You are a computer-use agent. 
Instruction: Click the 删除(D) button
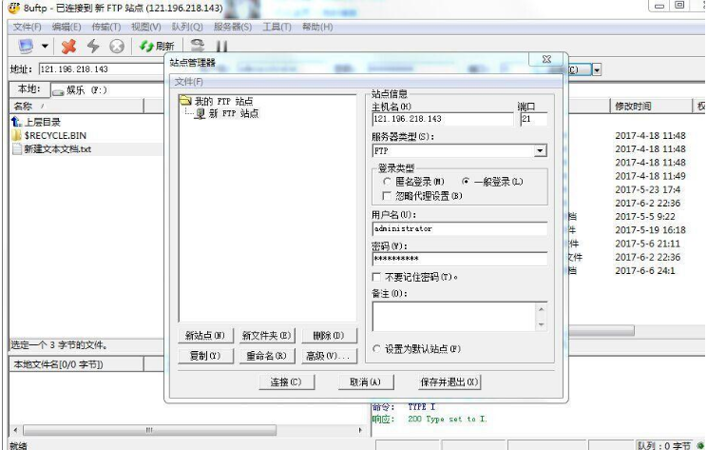coord(329,336)
